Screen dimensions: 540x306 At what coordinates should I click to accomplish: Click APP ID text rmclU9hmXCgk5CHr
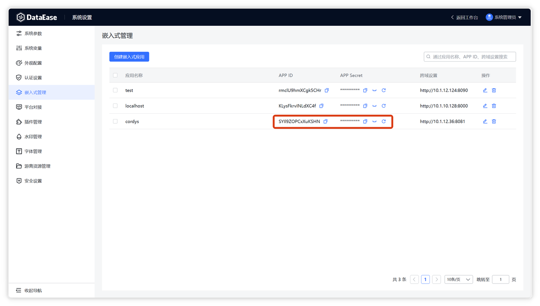pos(300,90)
